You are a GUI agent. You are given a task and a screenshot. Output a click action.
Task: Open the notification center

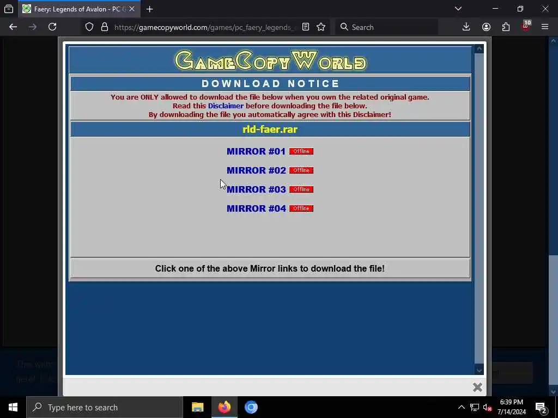click(x=541, y=407)
